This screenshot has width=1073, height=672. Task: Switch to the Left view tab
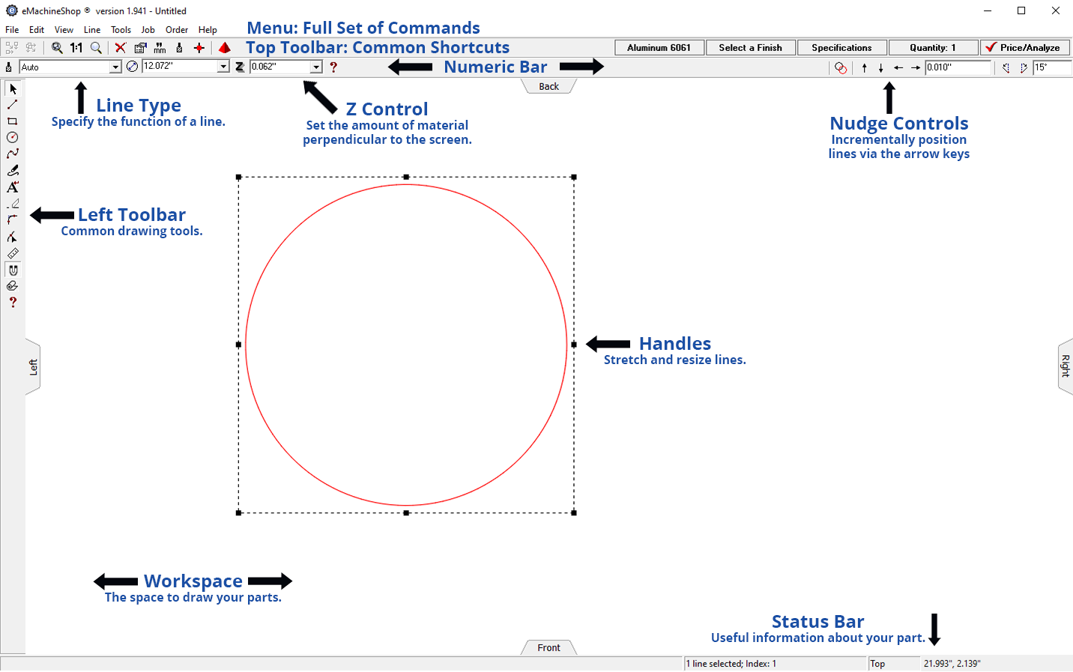[33, 367]
